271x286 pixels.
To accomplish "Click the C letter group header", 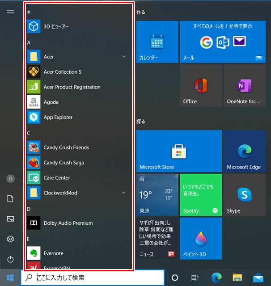I will (x=29, y=133).
